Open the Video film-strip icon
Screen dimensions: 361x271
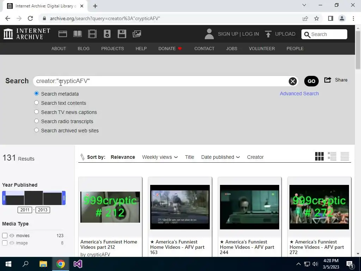click(x=92, y=34)
